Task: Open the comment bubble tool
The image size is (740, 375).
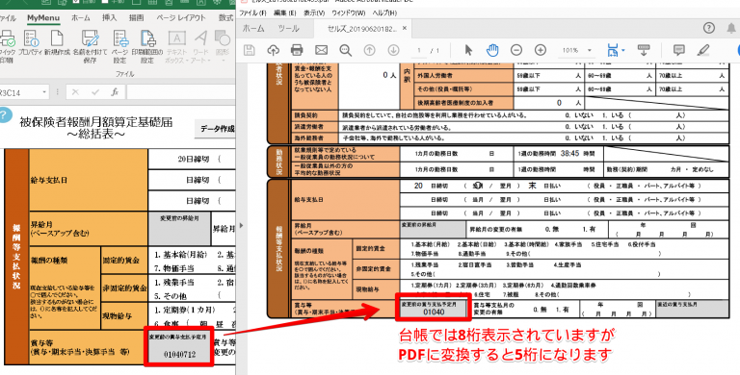Action: coord(679,50)
